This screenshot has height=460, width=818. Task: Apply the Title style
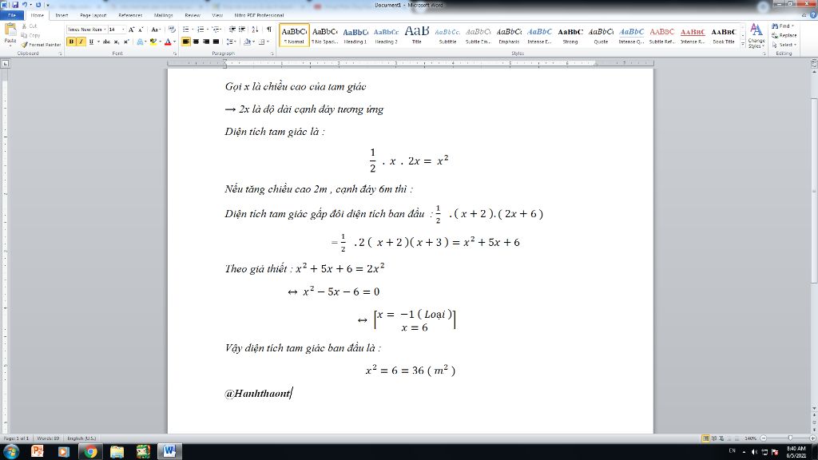click(417, 35)
